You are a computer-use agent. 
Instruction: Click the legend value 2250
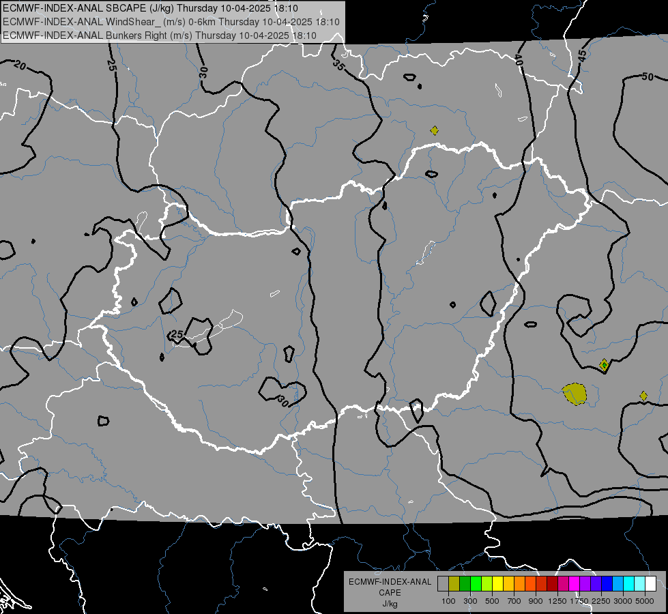(602, 601)
